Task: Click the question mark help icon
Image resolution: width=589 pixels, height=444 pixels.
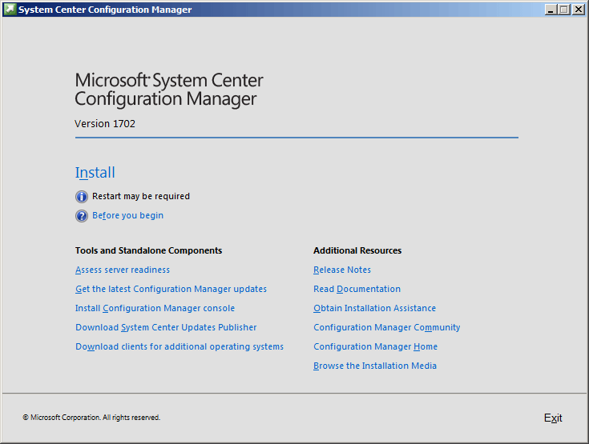Action: tap(82, 216)
